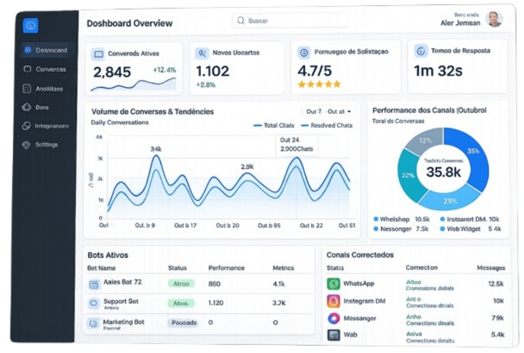Screen dimensions: 524x353
Task: Open Aler Jemsan profile avatar
Action: [494, 19]
